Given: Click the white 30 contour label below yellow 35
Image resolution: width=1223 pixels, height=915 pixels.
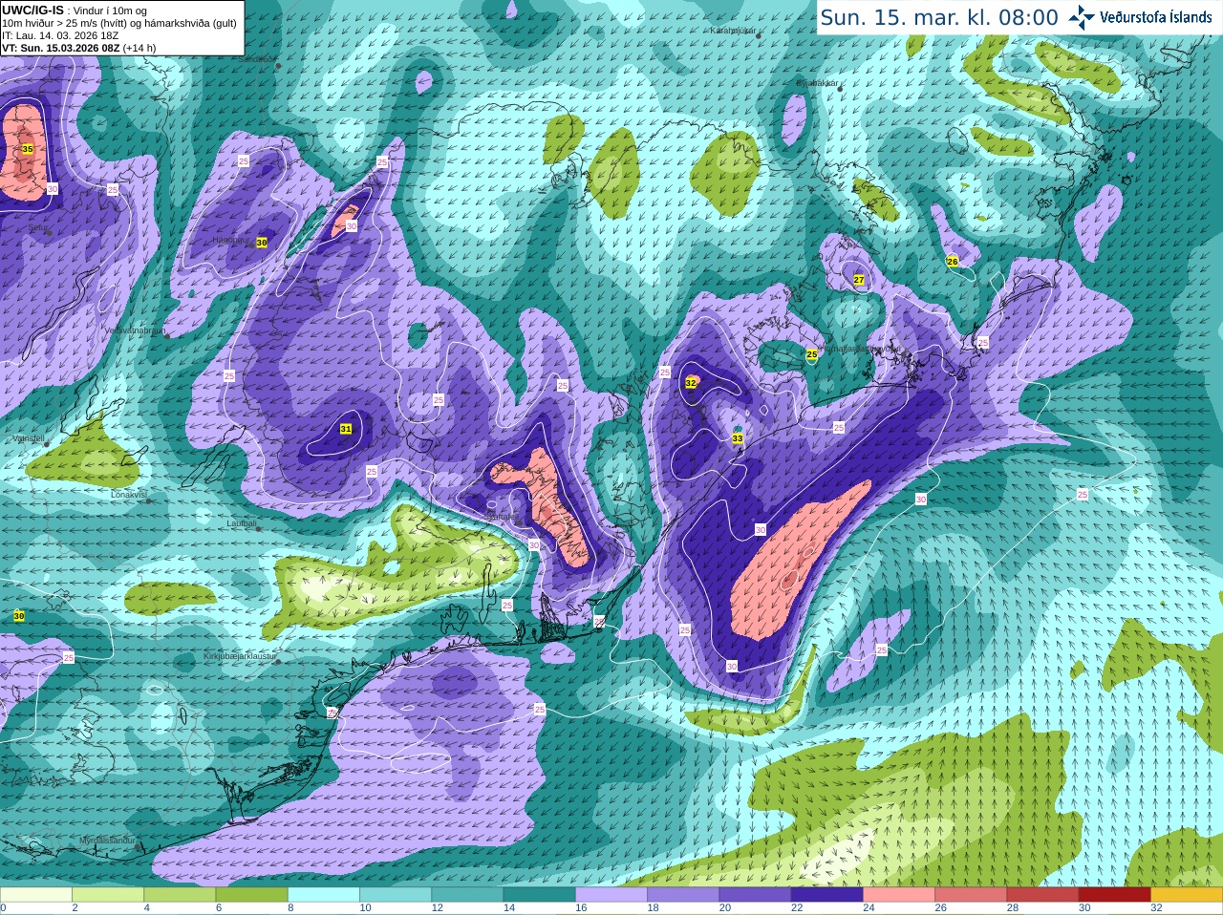Looking at the screenshot, I should pyautogui.click(x=53, y=189).
